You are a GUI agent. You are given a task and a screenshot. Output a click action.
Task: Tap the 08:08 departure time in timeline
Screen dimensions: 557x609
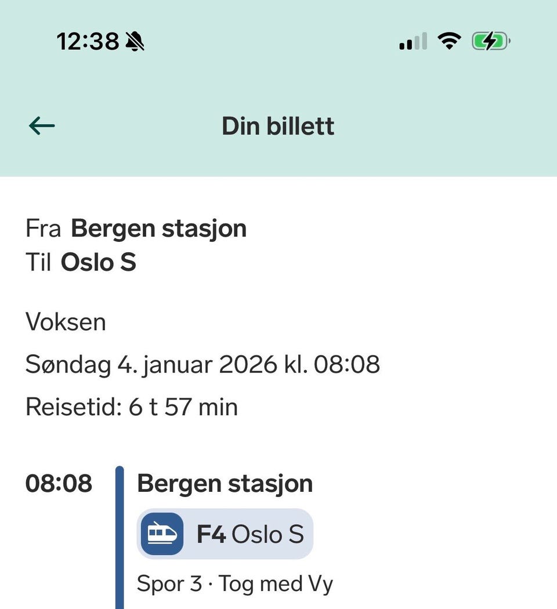pyautogui.click(x=59, y=483)
